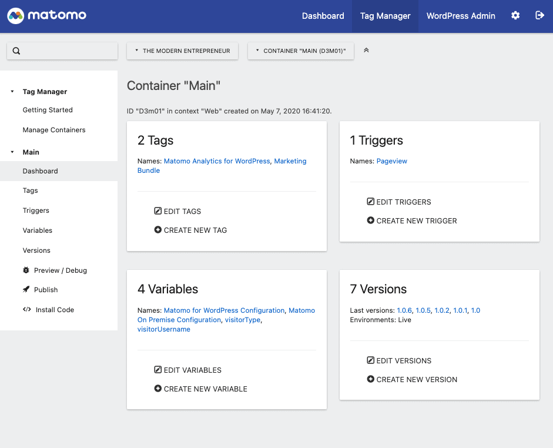Click the plus icon beside Create New Variable

pyautogui.click(x=157, y=389)
